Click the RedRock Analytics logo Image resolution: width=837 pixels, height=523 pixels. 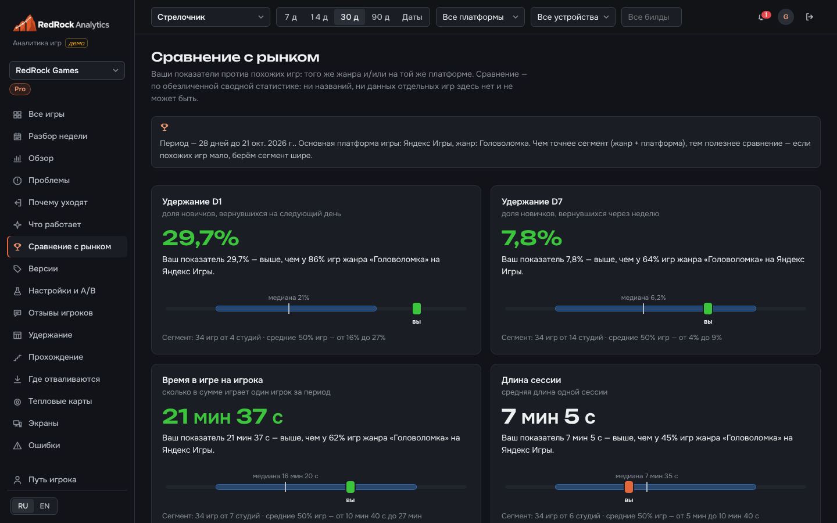click(x=61, y=24)
